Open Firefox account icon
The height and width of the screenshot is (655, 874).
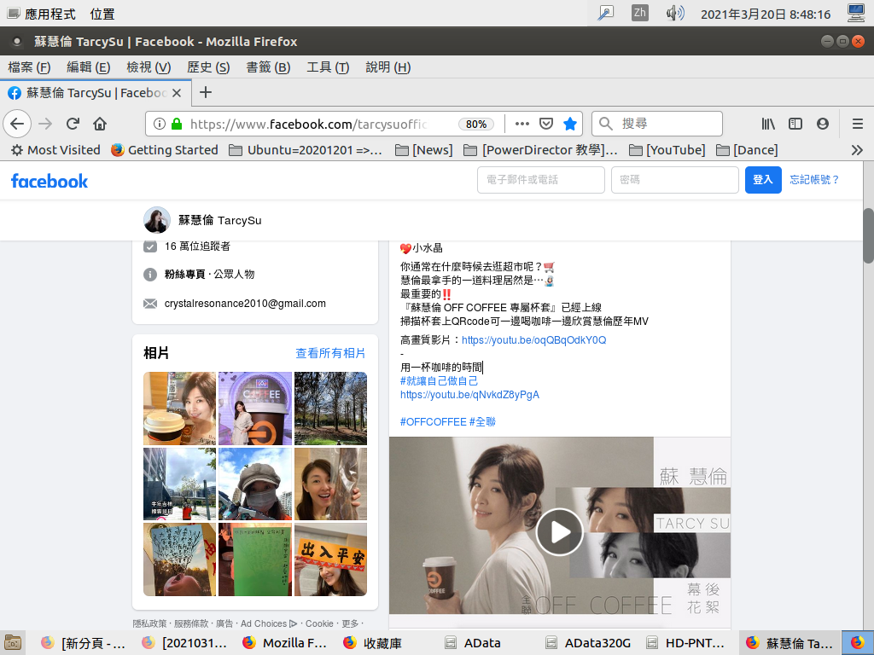click(x=823, y=124)
